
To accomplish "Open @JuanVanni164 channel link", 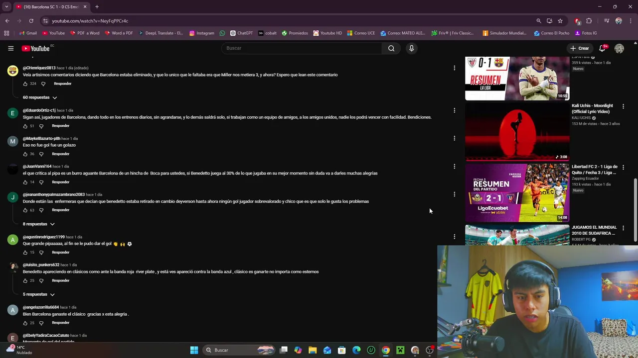I will point(37,167).
